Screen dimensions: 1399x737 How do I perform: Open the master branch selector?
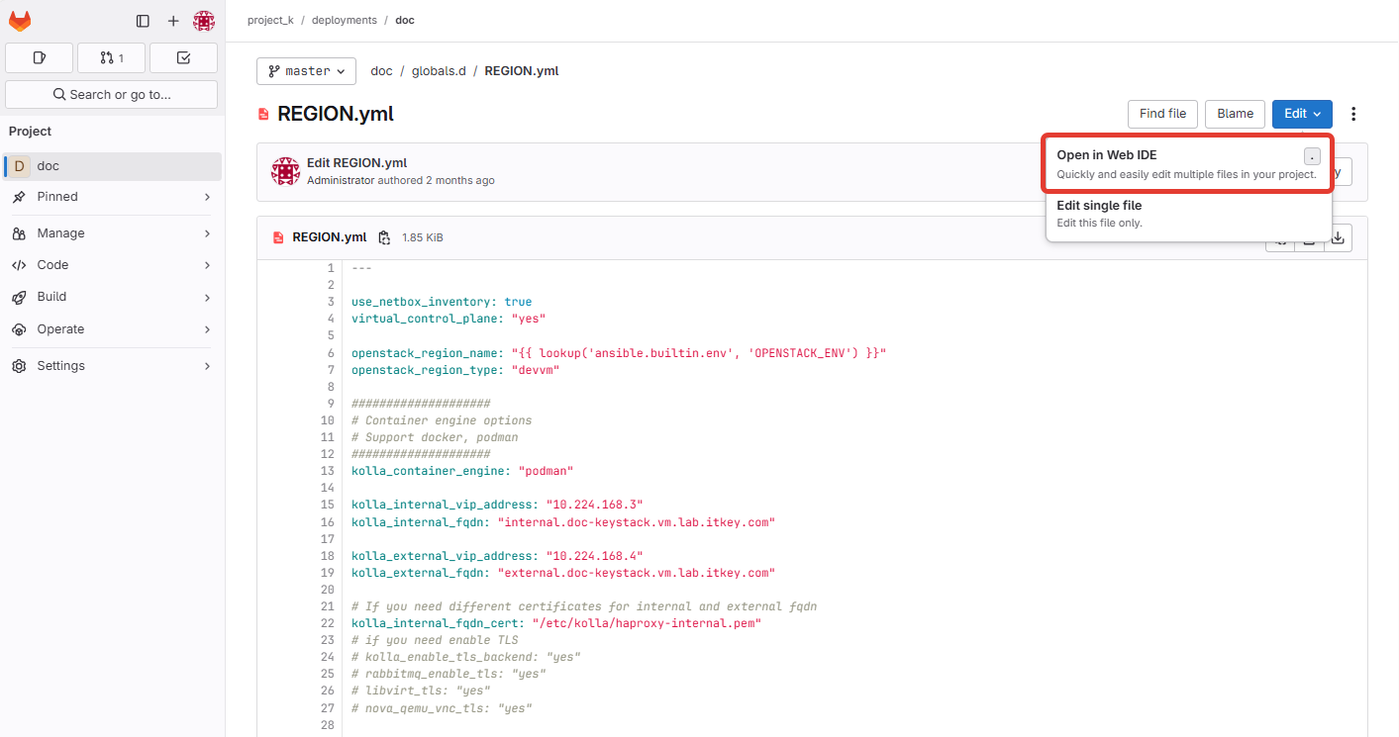coord(306,70)
